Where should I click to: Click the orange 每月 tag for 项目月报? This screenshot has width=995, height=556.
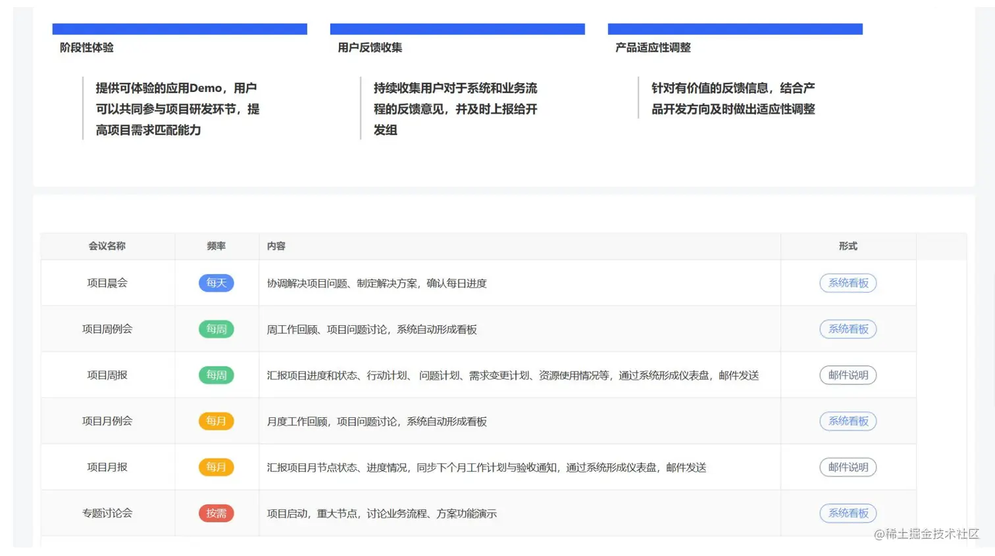[x=217, y=467]
